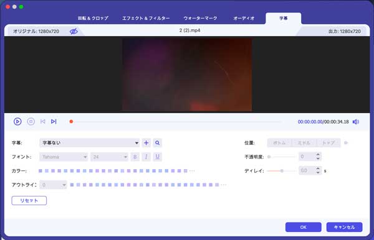Increase ディレイ with up stepper arrow
This screenshot has width=374, height=240.
click(318, 168)
